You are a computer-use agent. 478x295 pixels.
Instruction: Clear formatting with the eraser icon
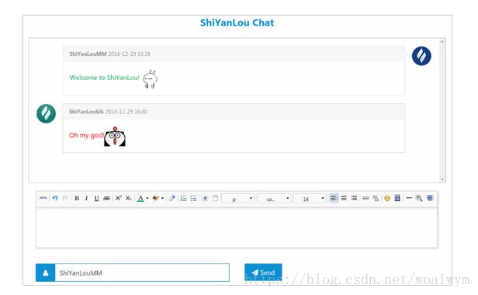click(x=171, y=198)
